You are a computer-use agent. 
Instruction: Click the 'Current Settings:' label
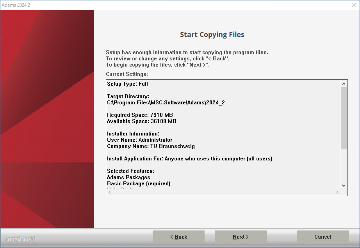click(x=127, y=74)
